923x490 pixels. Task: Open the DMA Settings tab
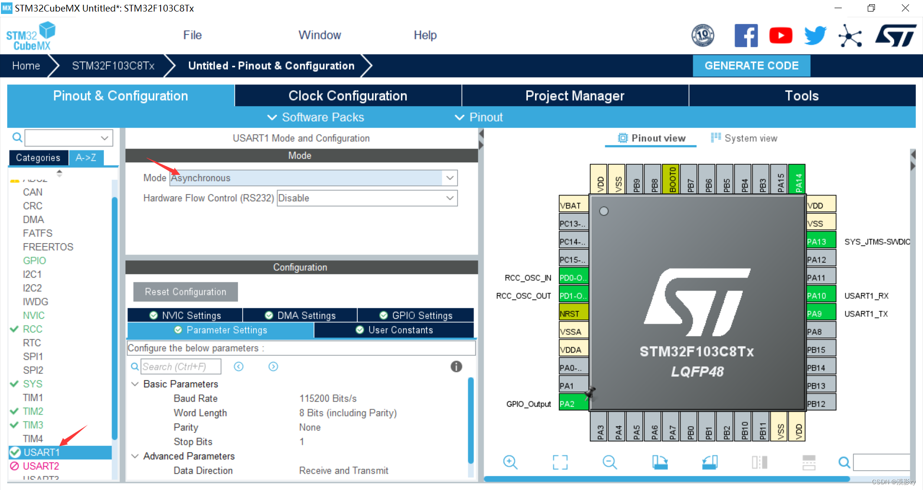300,315
